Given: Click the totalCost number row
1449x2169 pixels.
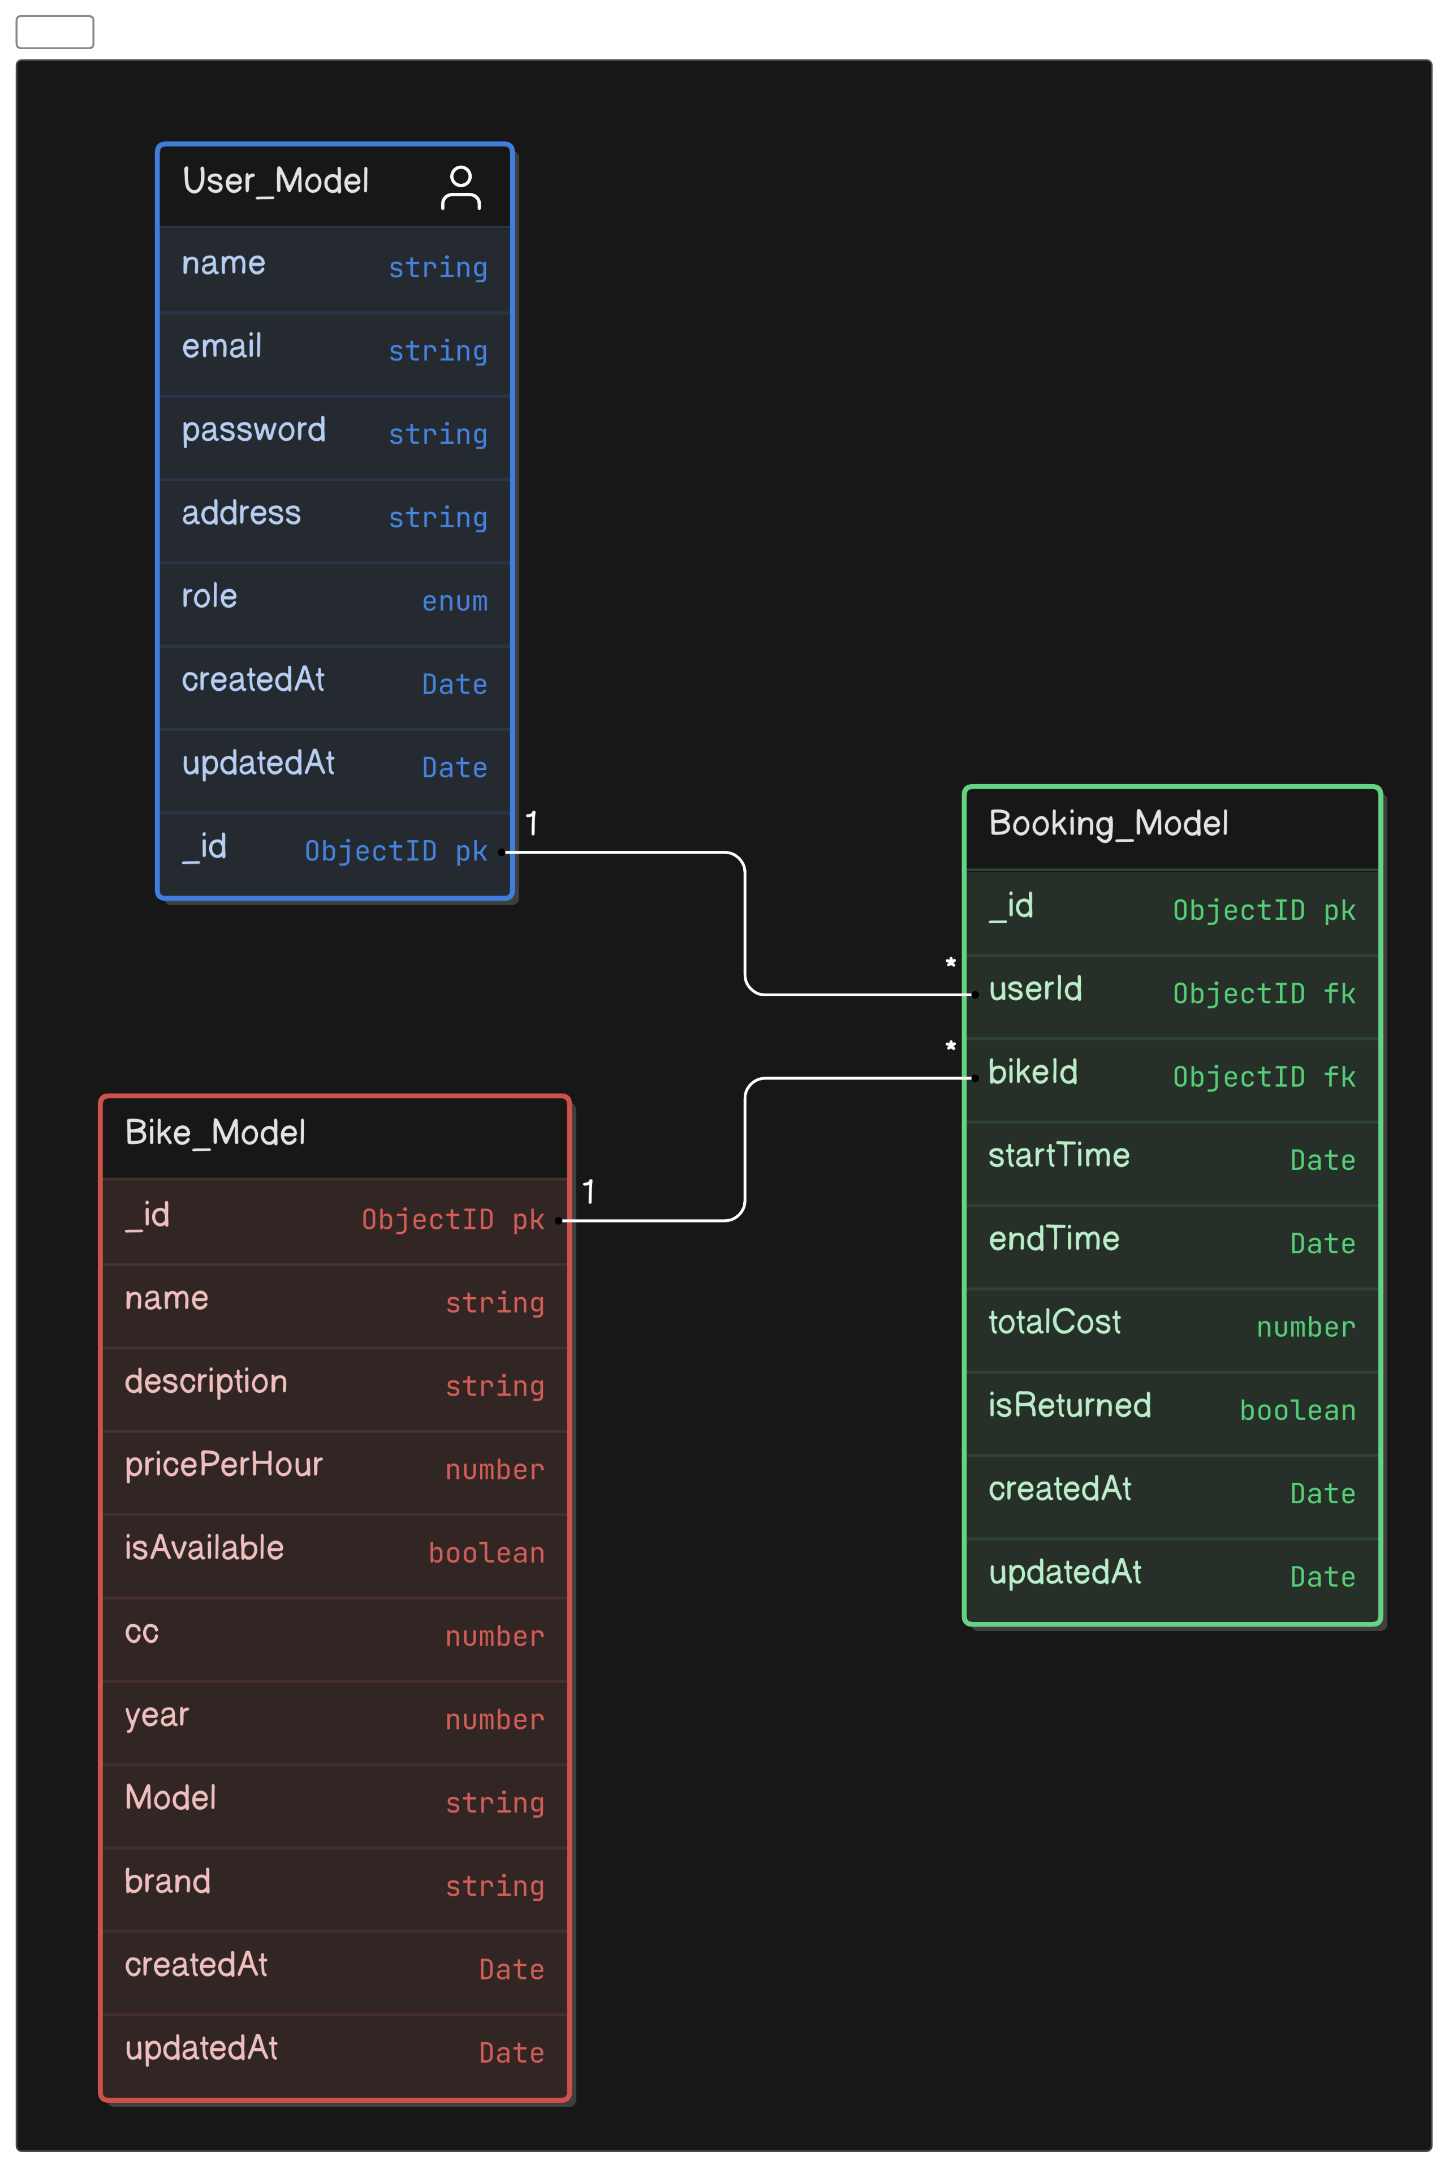Looking at the screenshot, I should (x=1171, y=1324).
